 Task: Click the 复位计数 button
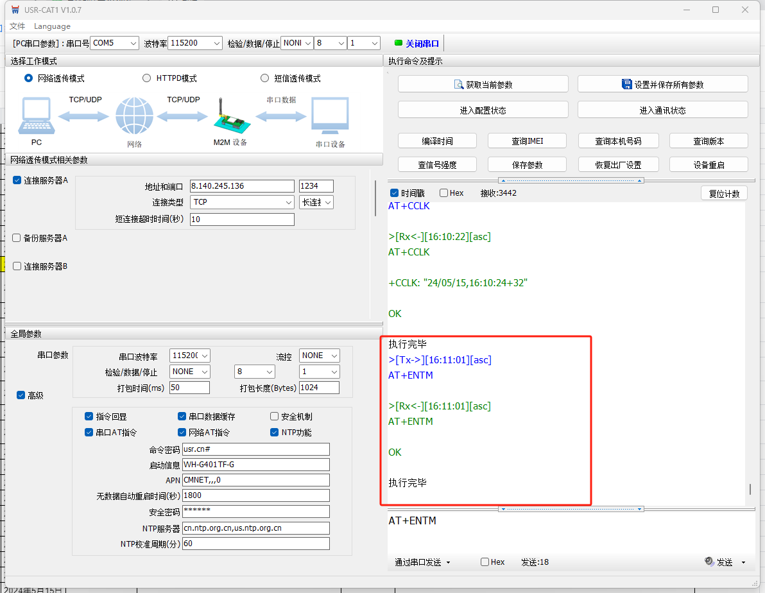[724, 193]
